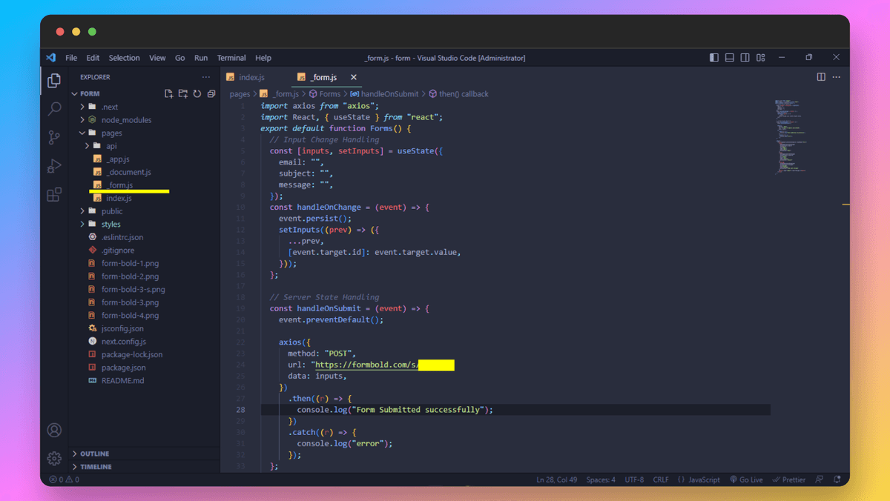Click the formbold.com URL link in code
This screenshot has width=890, height=501.
[366, 365]
